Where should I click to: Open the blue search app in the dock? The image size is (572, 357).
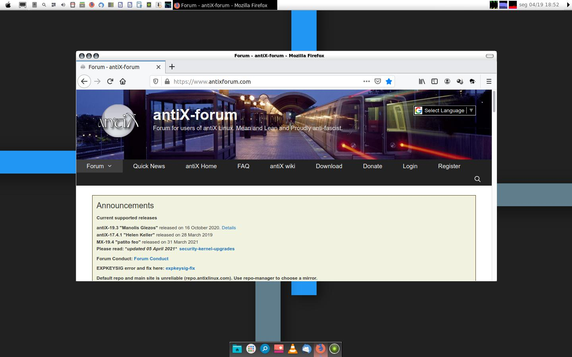(265, 349)
